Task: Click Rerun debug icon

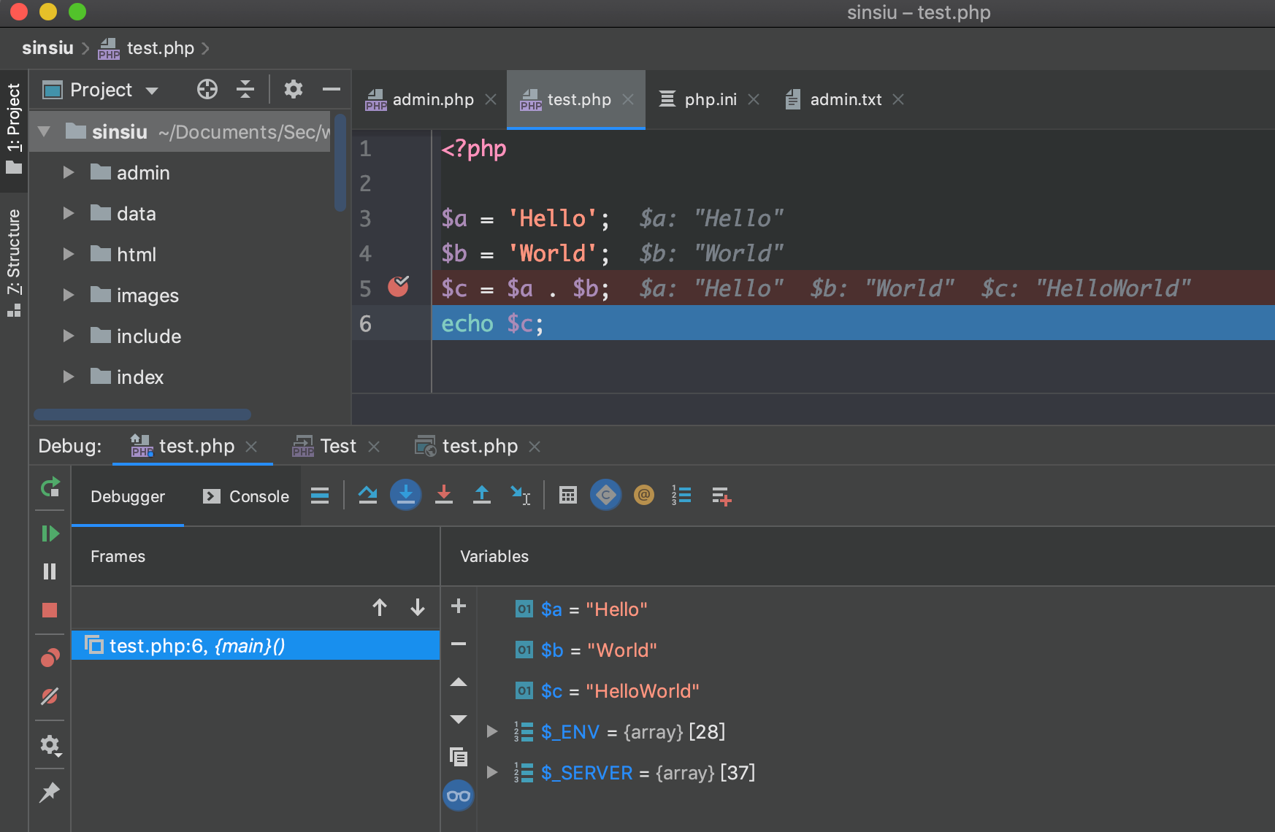Action: pos(50,488)
